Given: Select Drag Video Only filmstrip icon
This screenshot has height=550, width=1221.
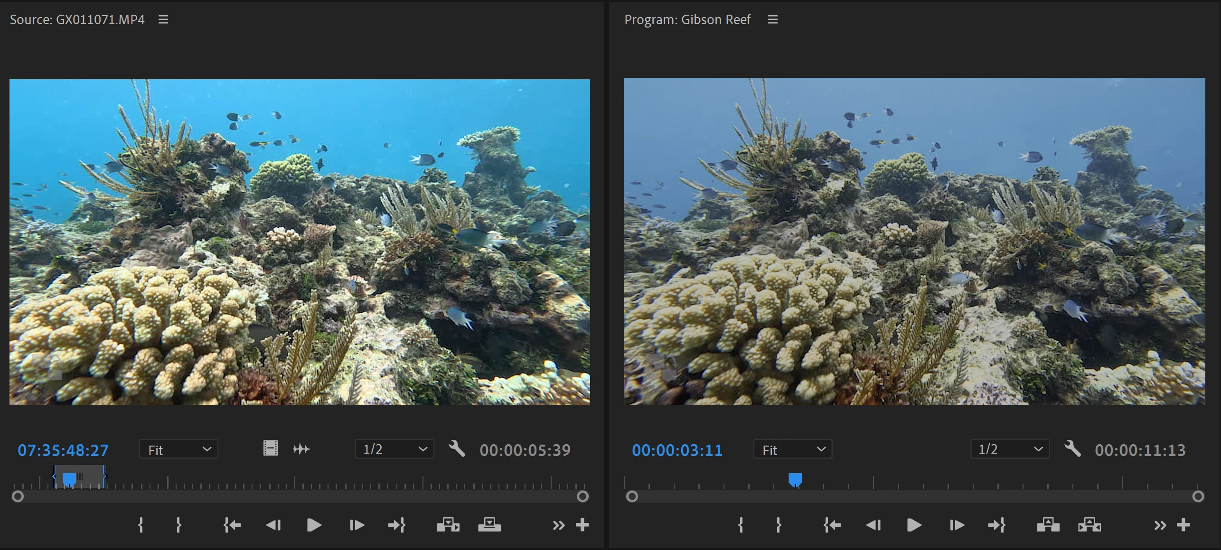Looking at the screenshot, I should click(x=270, y=448).
